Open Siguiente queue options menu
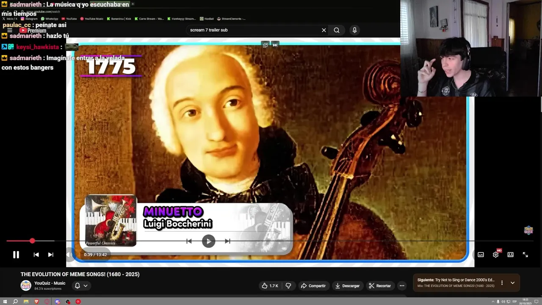The image size is (542, 305). click(x=502, y=283)
